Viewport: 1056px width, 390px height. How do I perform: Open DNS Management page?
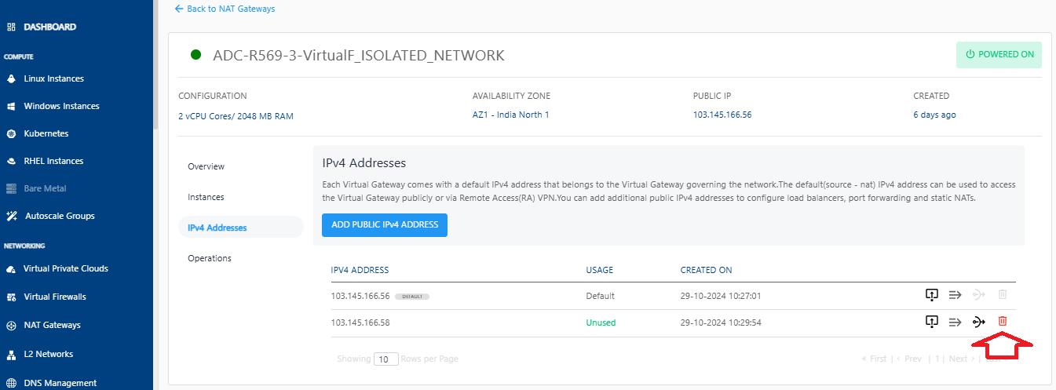tap(60, 383)
